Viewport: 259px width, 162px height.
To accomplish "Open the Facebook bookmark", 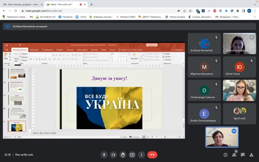I will click(65, 17).
